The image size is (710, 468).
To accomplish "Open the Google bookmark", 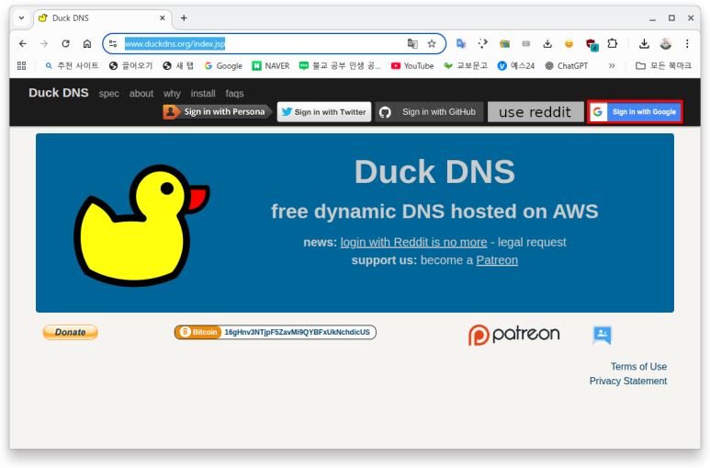I will [223, 66].
